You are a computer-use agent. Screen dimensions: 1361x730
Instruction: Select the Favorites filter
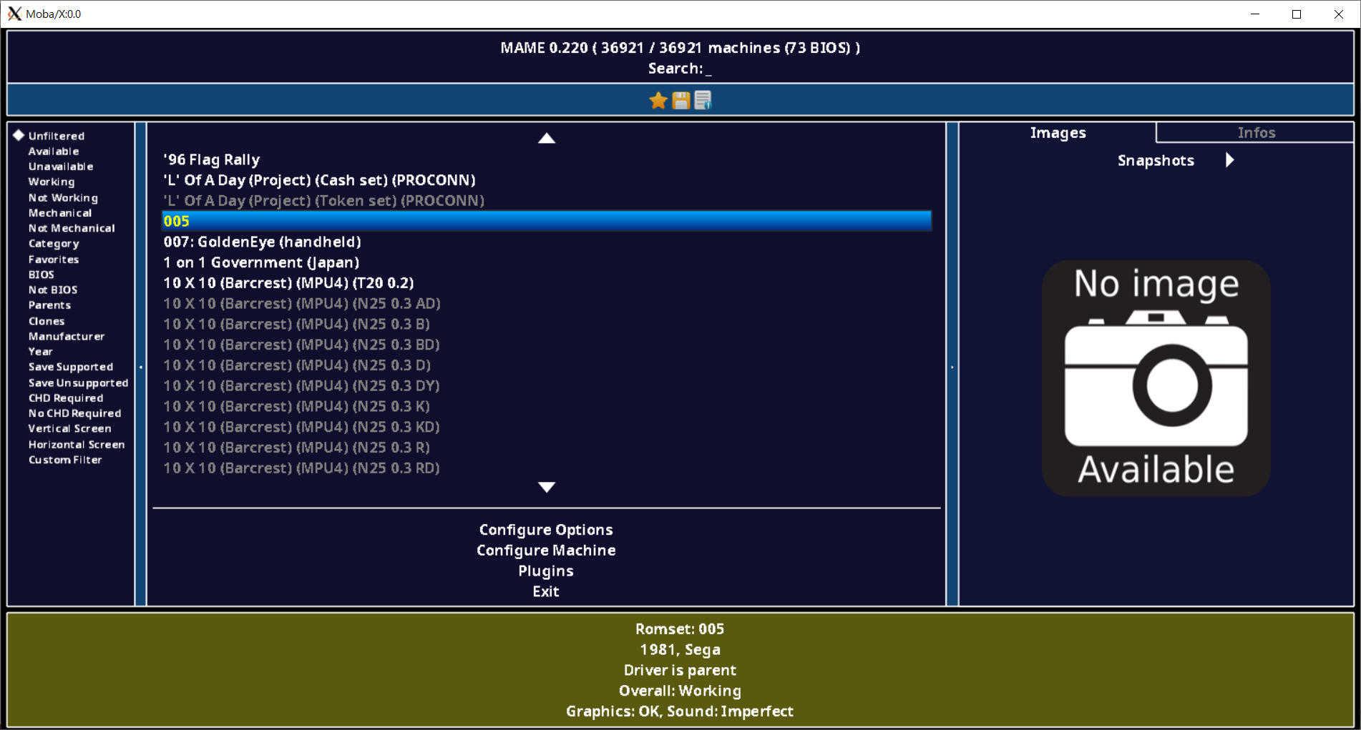54,260
